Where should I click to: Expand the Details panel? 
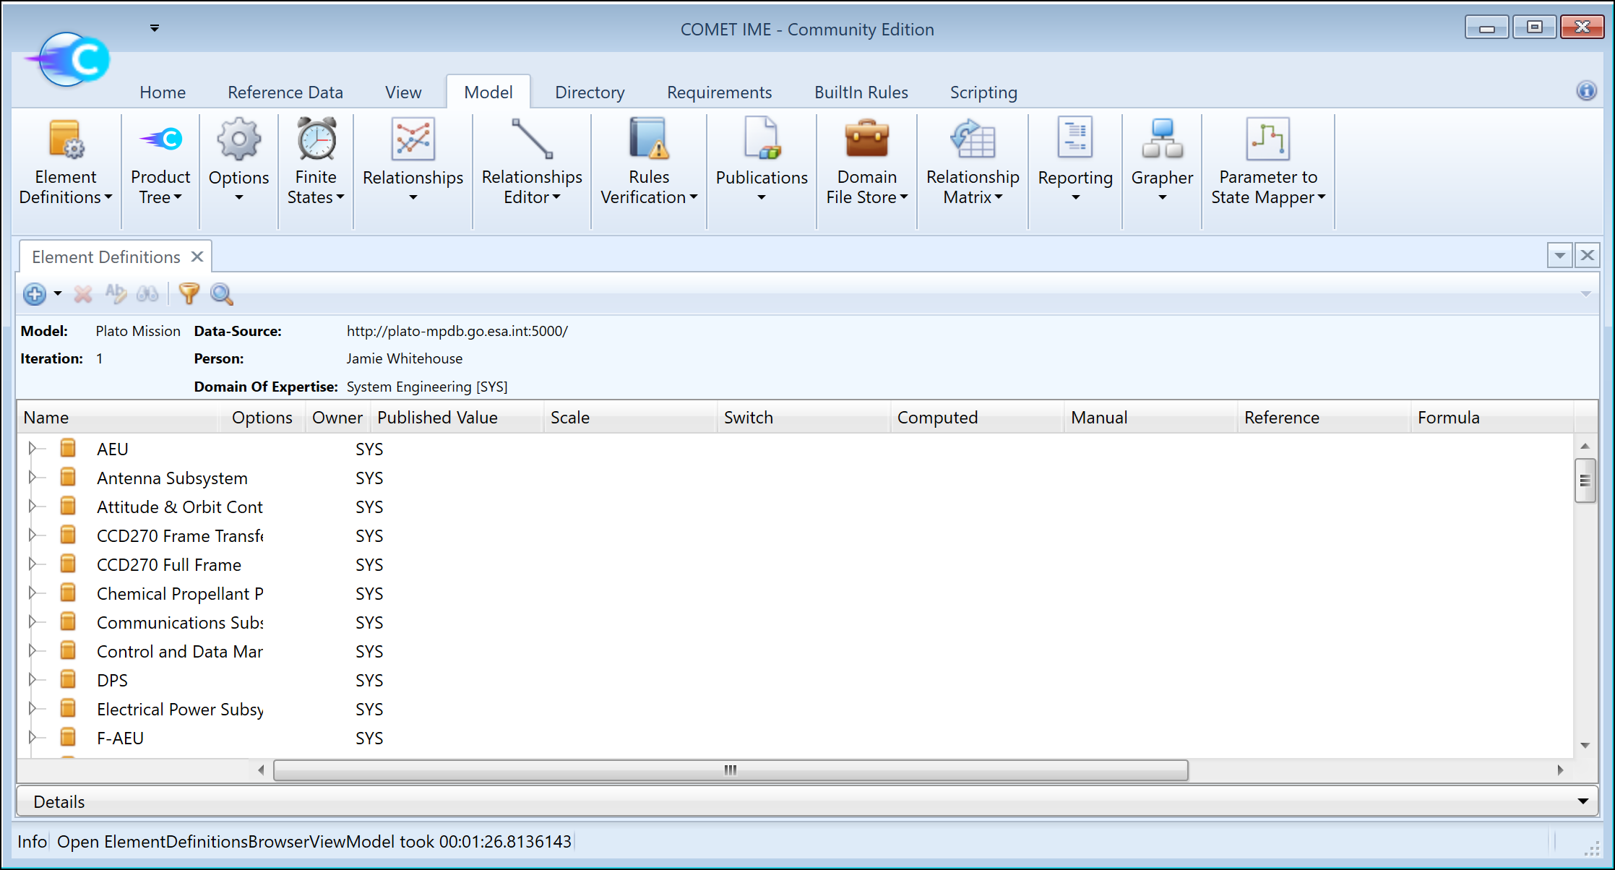point(1582,801)
